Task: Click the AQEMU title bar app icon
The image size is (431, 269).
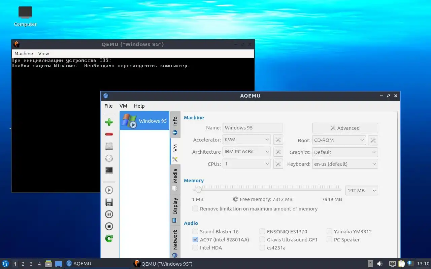Action: click(x=106, y=96)
